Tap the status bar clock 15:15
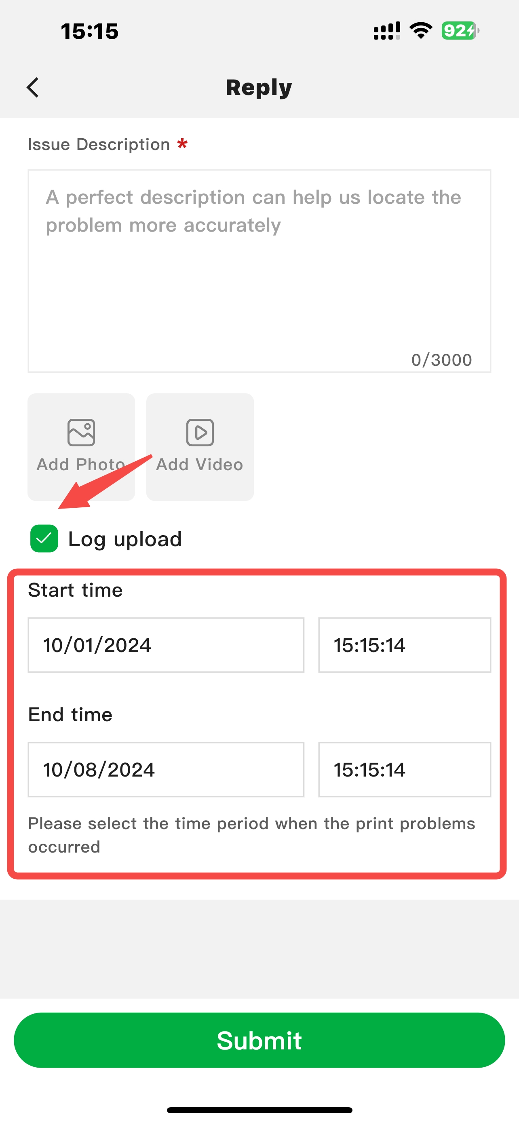 (90, 32)
